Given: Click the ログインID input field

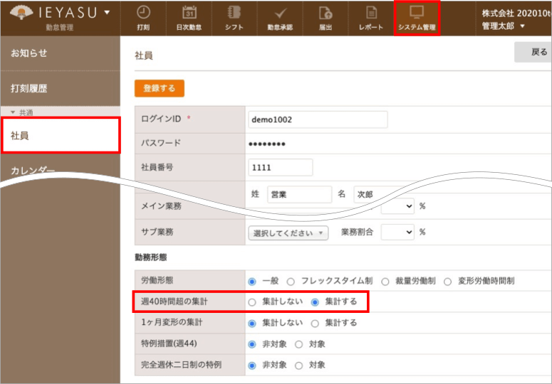Looking at the screenshot, I should tap(318, 119).
